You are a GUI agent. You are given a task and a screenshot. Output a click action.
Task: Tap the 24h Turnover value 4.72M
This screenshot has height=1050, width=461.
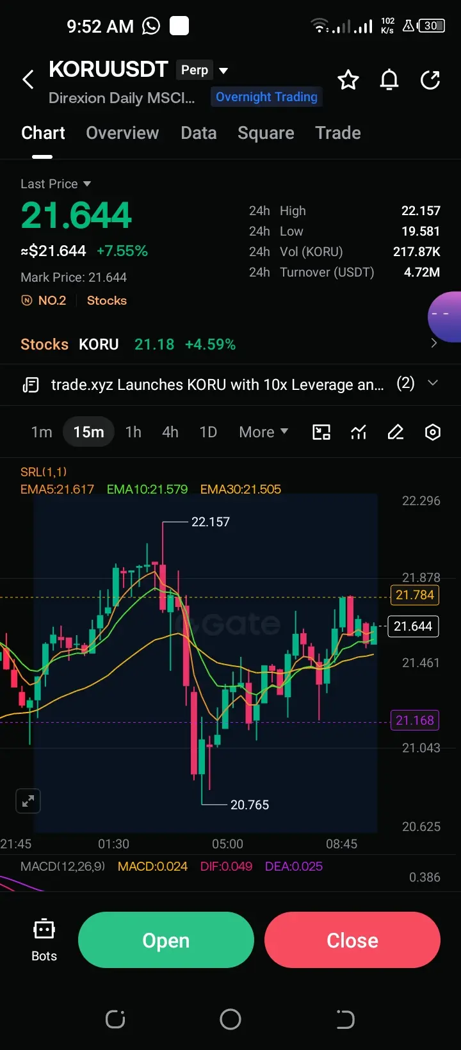422,272
